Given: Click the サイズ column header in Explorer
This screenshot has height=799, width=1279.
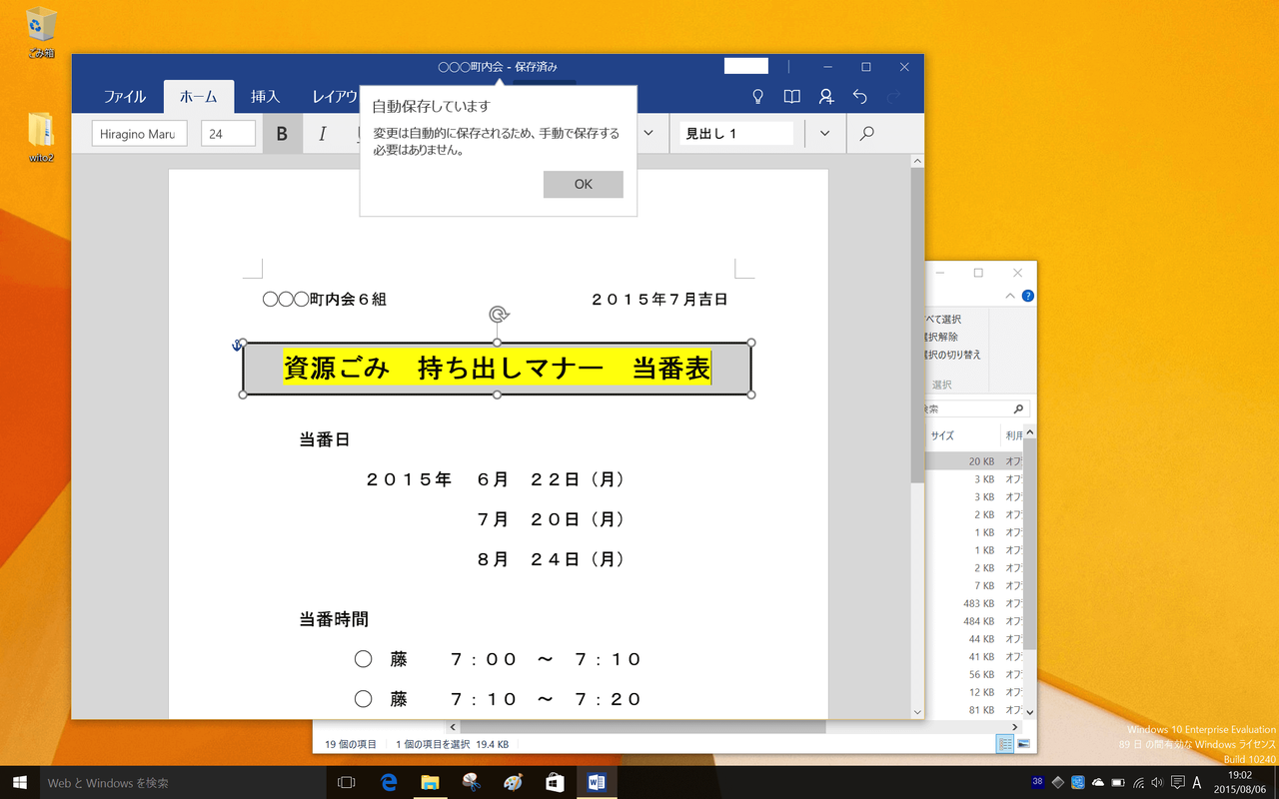Looking at the screenshot, I should [x=942, y=435].
